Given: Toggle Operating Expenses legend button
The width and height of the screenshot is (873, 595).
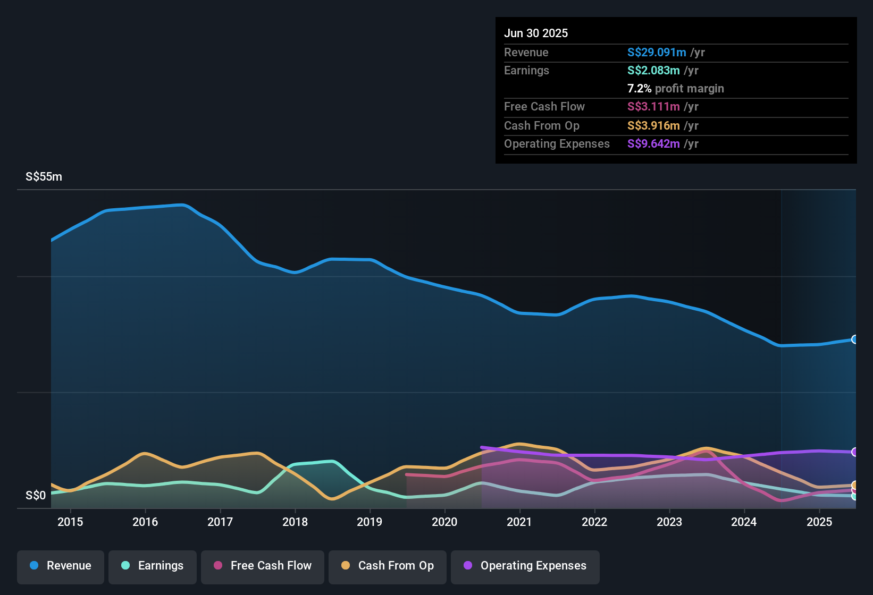Looking at the screenshot, I should click(x=525, y=566).
